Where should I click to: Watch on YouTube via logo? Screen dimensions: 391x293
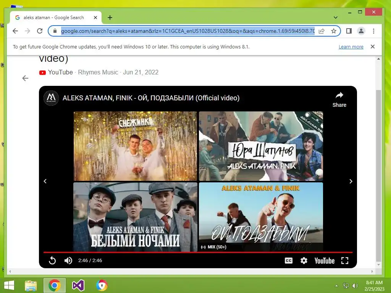325,261
